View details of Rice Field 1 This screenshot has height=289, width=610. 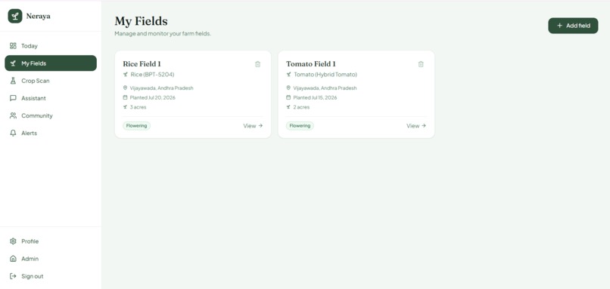pyautogui.click(x=253, y=126)
